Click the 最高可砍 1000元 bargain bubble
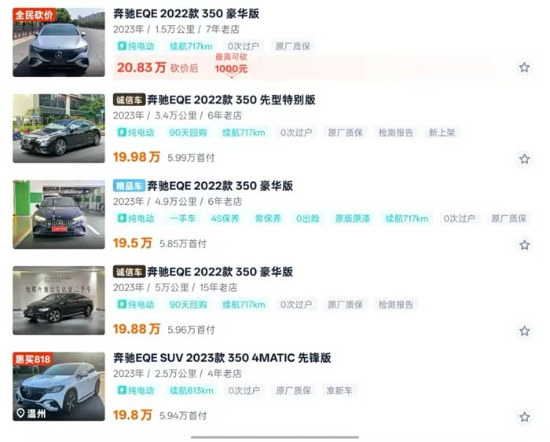 [231, 64]
